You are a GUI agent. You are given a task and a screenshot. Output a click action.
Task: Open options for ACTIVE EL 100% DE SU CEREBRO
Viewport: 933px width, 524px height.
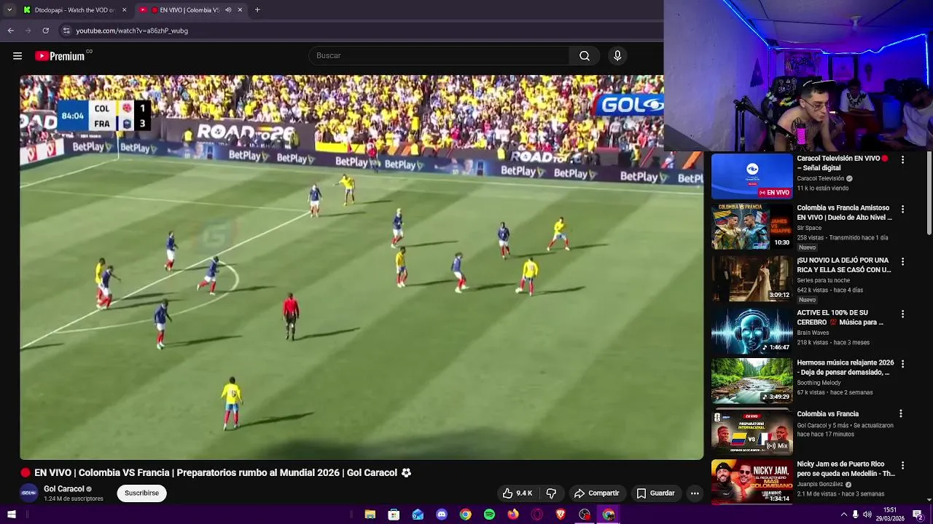coord(902,314)
